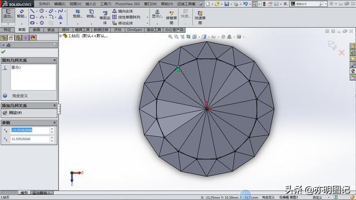
Task: Click the Mirror Entities (镜向实体) tool
Action: [122, 11]
